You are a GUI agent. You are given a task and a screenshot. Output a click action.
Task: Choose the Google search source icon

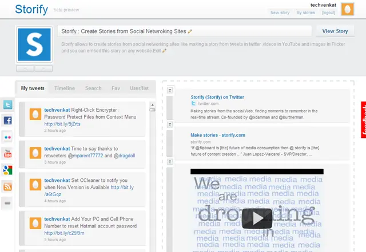(x=7, y=170)
